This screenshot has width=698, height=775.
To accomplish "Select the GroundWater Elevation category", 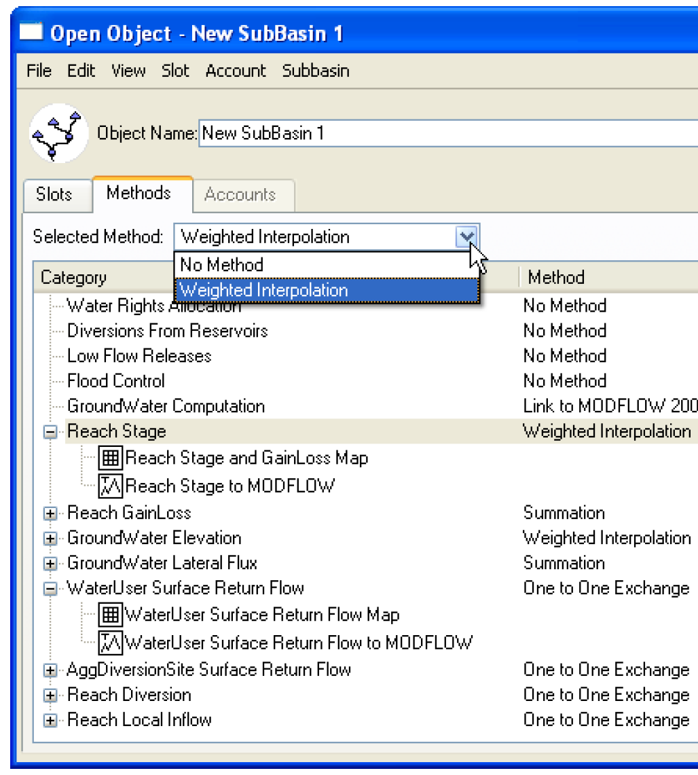I will (154, 538).
